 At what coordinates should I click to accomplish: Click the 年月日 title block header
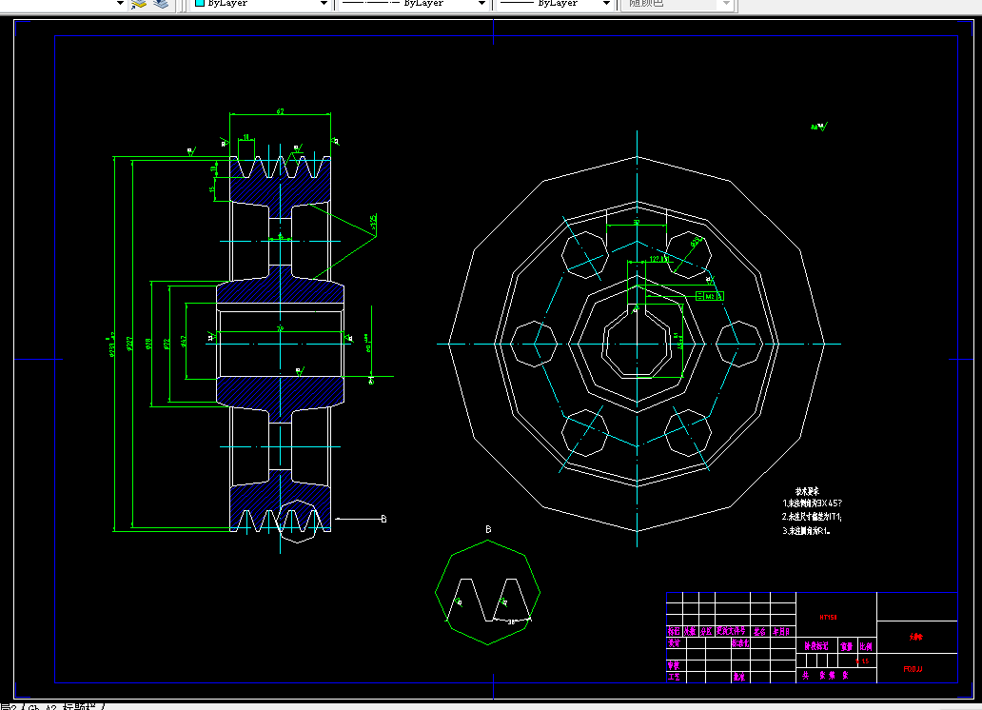pyautogui.click(x=781, y=632)
